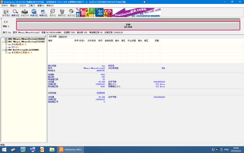Click the 恢复文件 recover files icon
The width and height of the screenshot is (244, 153).
click(25, 13)
